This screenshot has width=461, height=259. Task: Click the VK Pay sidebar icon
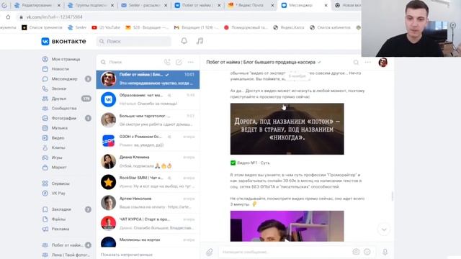[x=45, y=194]
